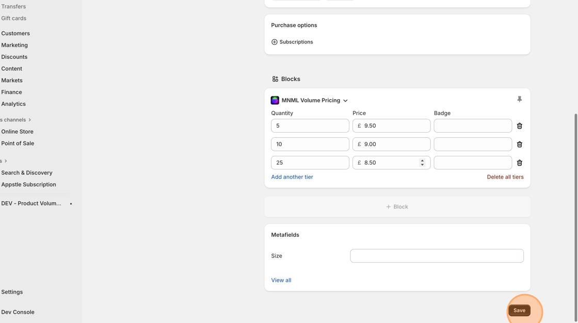This screenshot has width=578, height=323.
Task: Click the Blocks section icon
Action: (275, 79)
